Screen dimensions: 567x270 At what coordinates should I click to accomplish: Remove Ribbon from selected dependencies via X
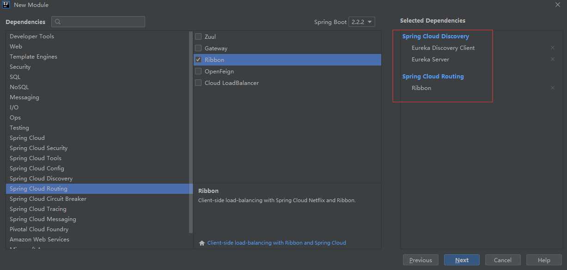tap(553, 88)
